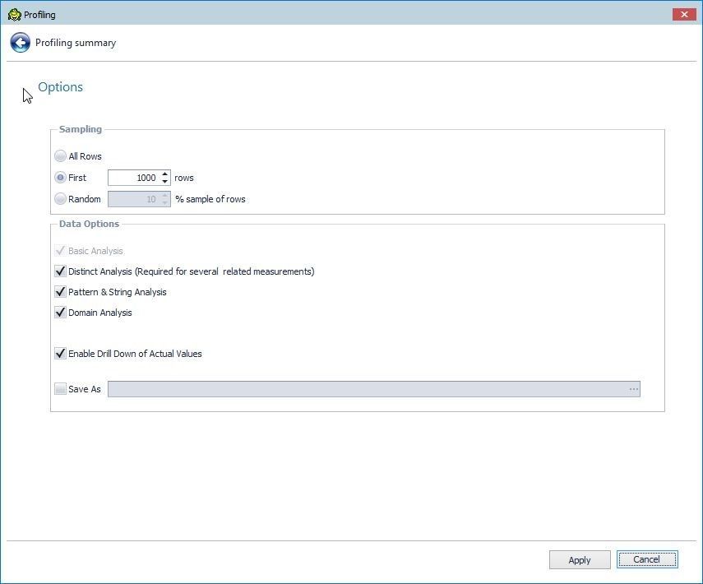Click the Random percent sample field
This screenshot has height=584, width=703.
click(x=139, y=199)
